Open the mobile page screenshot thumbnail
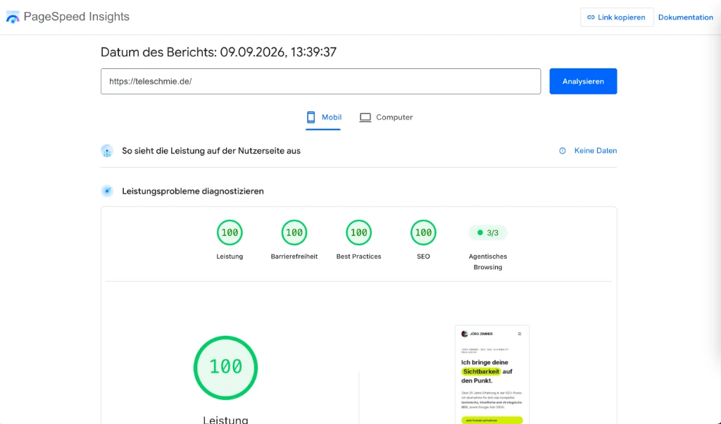Image resolution: width=721 pixels, height=424 pixels. (492, 375)
